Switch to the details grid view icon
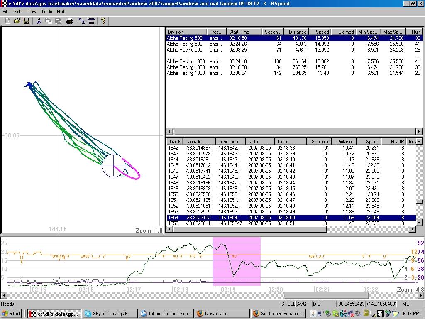Screen dimensions: 425x319 click(x=91, y=21)
